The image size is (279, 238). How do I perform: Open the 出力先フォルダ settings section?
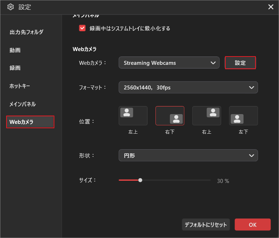pyautogui.click(x=26, y=32)
